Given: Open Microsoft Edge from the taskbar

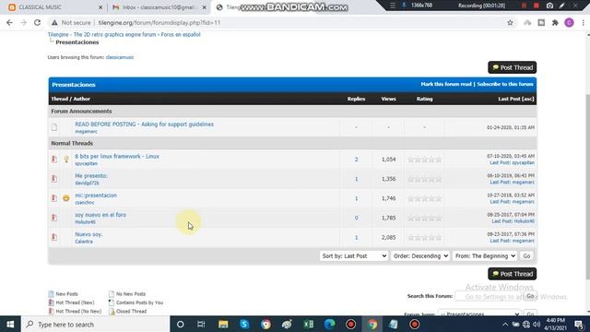Looking at the screenshot, I should click(x=330, y=324).
